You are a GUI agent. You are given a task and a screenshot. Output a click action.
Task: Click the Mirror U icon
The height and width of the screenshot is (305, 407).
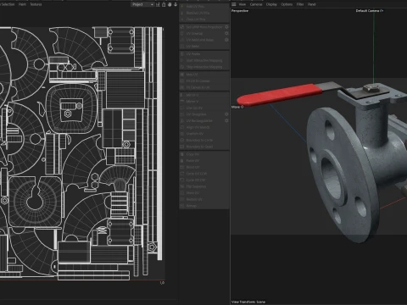click(x=182, y=95)
